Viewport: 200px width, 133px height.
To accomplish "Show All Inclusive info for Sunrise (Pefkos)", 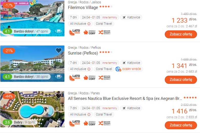I will click(89, 69).
